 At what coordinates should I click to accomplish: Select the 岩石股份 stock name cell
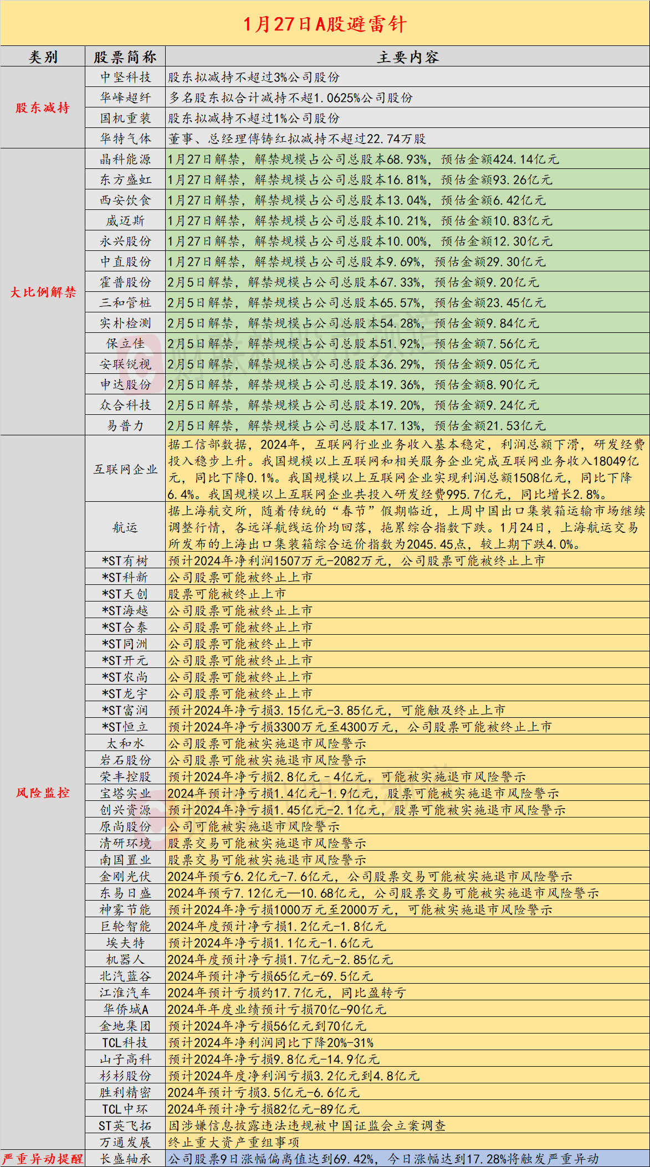(x=125, y=760)
